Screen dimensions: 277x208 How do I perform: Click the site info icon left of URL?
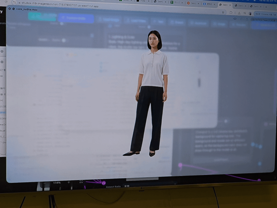click(14, 2)
